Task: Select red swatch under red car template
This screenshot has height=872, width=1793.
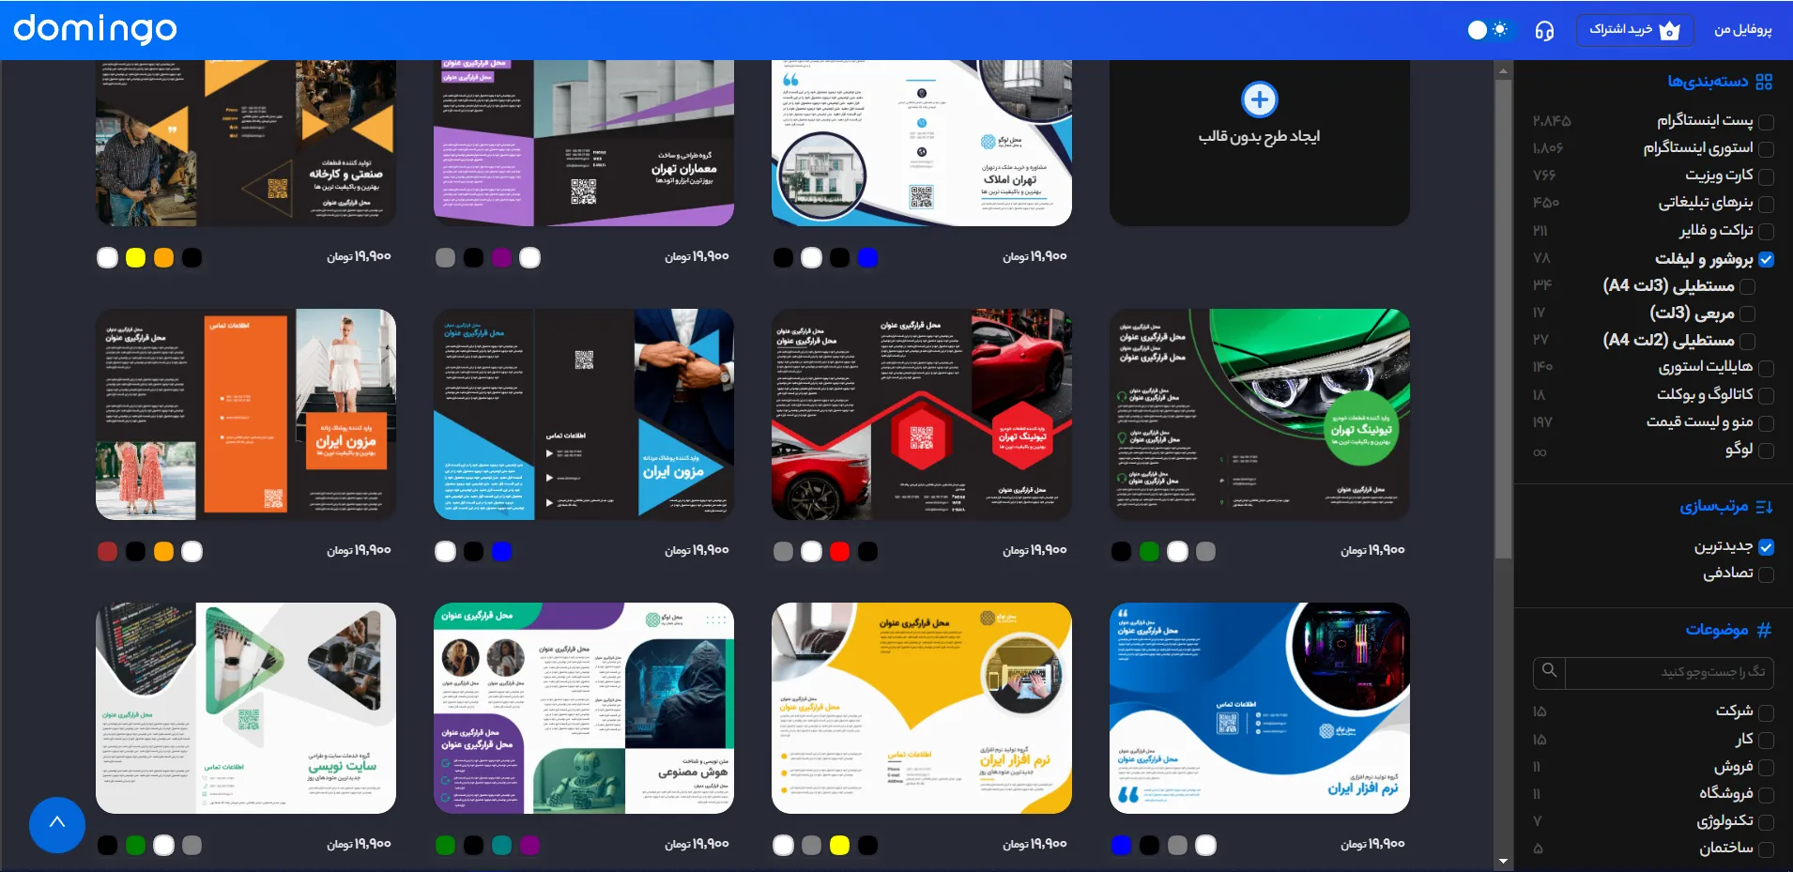Action: coord(840,552)
